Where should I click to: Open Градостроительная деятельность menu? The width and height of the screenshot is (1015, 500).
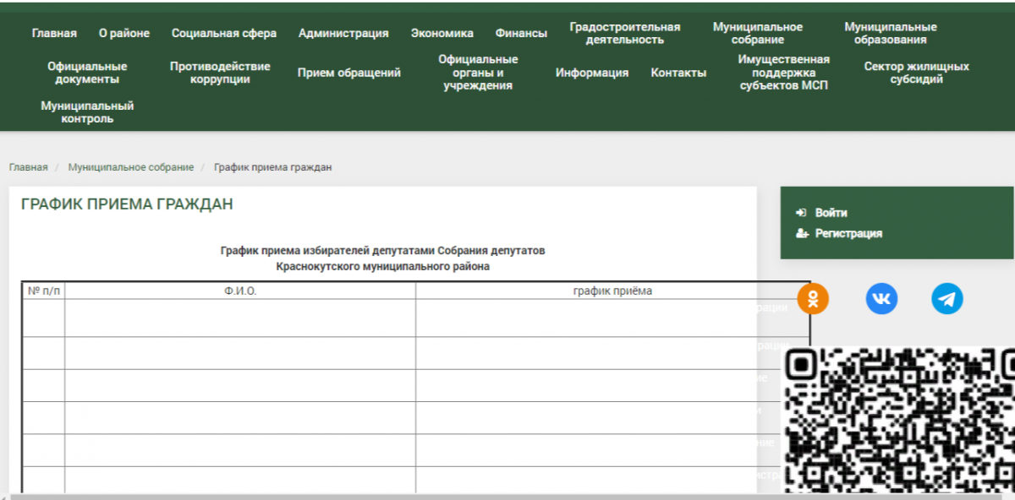point(624,34)
